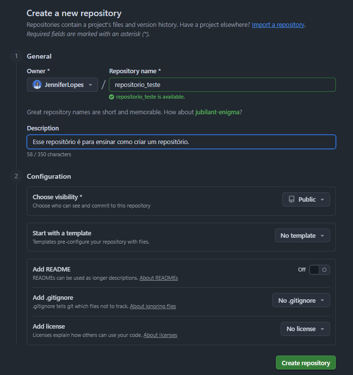
Task: Expand the Public visibility dropdown
Action: click(x=306, y=199)
